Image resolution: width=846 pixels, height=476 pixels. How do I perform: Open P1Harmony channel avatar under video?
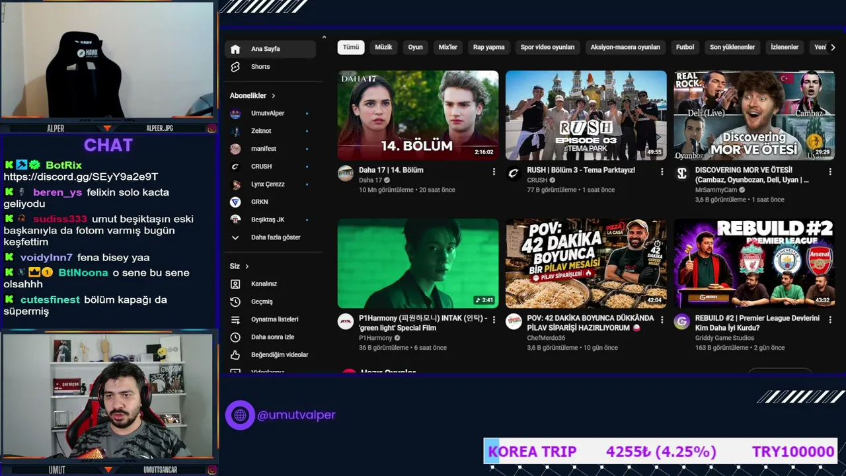pos(346,322)
